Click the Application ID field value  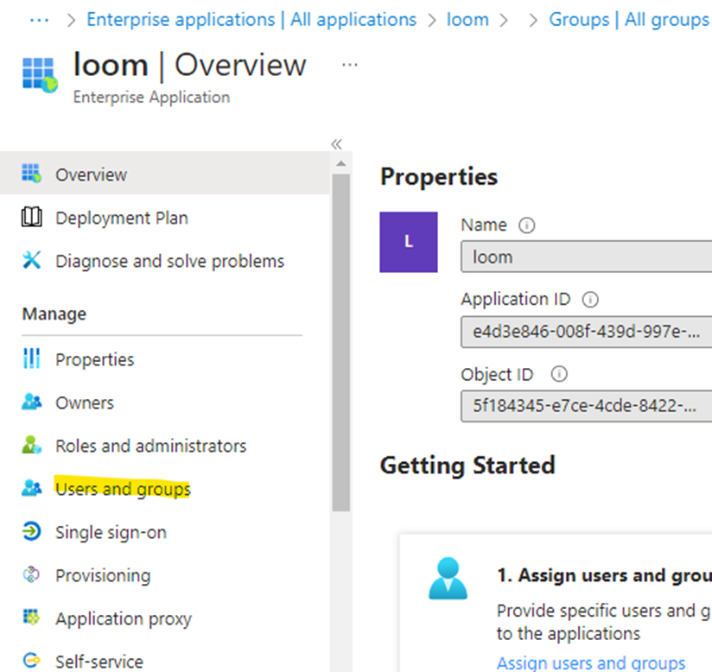coord(586,332)
